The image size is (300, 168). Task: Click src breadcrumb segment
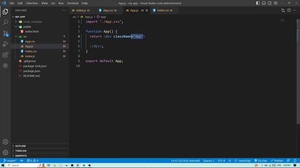point(75,17)
